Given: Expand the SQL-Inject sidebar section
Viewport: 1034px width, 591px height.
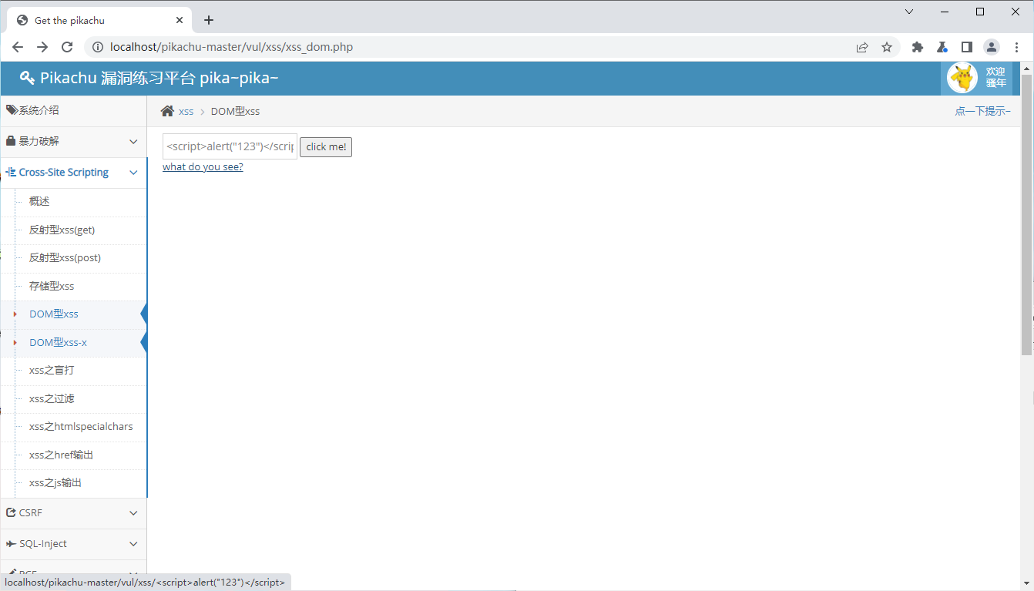Looking at the screenshot, I should click(x=73, y=544).
